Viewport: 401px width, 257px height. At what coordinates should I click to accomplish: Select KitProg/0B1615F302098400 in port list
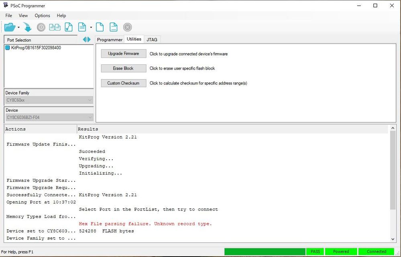click(36, 48)
